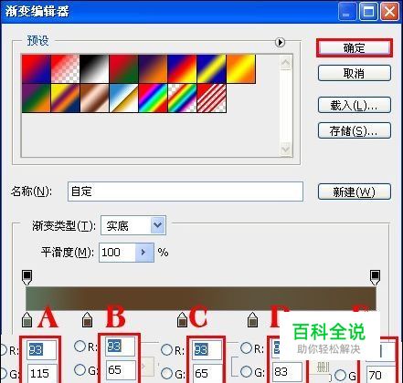This screenshot has height=383, width=403.
Task: Maximize the 渐变编辑器 window
Action: pos(368,12)
